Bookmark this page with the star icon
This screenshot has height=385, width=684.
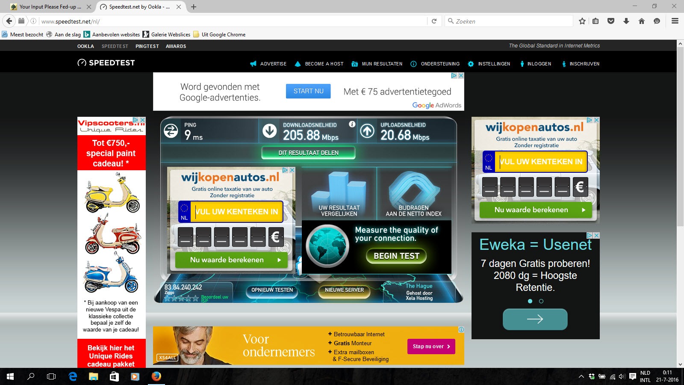(x=582, y=21)
